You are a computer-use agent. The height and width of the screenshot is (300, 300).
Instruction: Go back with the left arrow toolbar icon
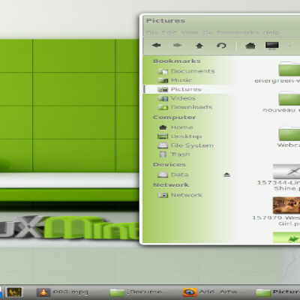(157, 45)
